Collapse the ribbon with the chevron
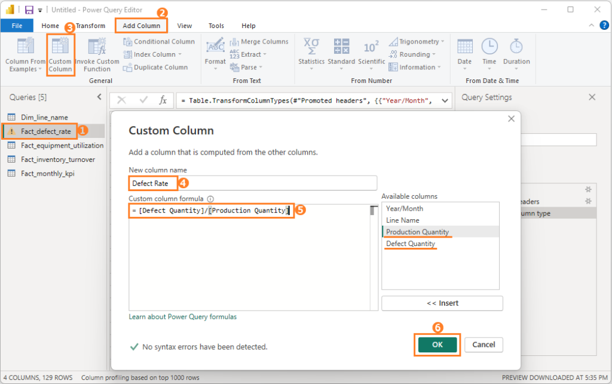Viewport: 612px width, 384px height. (x=591, y=25)
